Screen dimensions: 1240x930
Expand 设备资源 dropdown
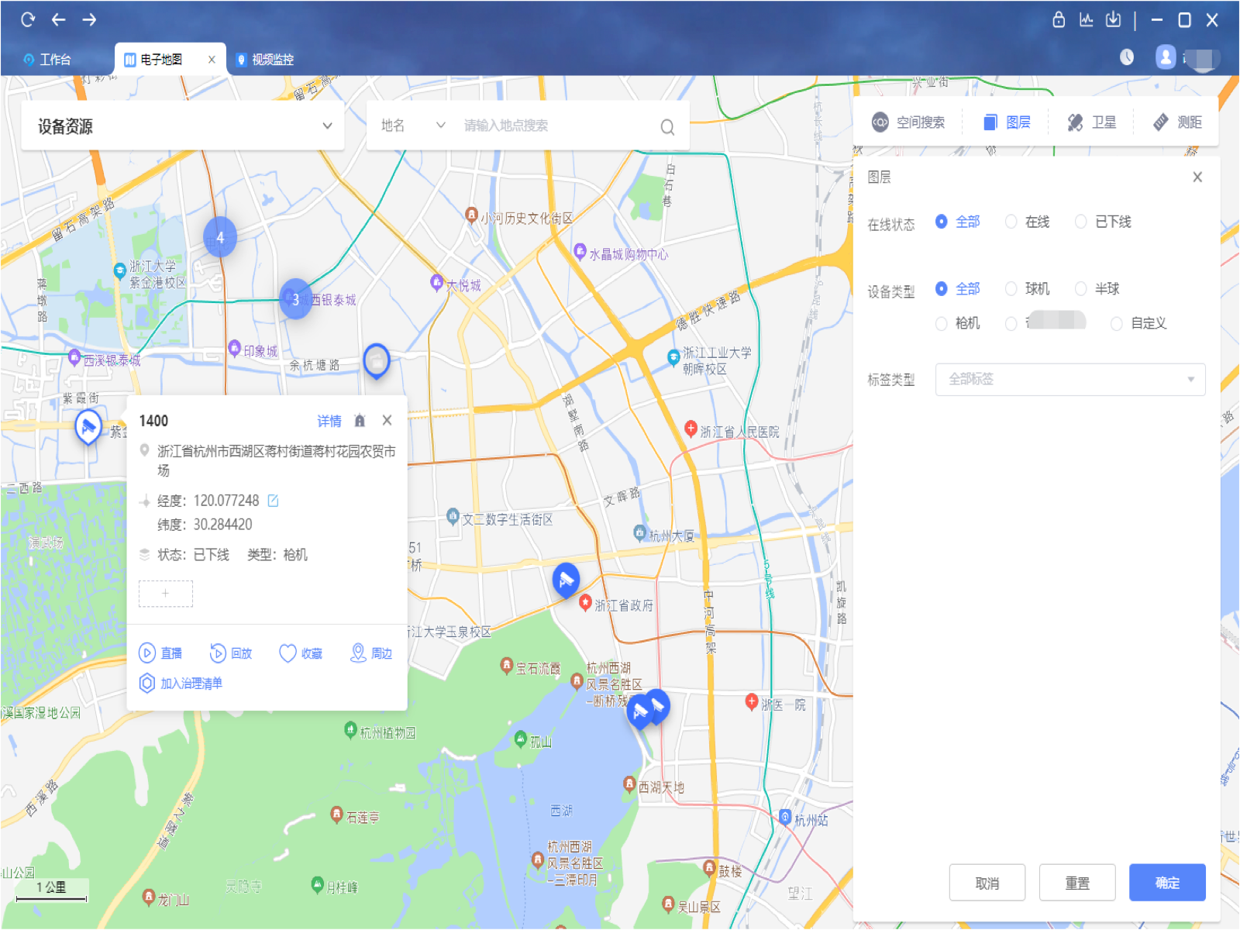[x=183, y=126]
